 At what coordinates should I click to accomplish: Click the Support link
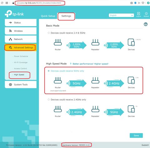click(x=145, y=145)
